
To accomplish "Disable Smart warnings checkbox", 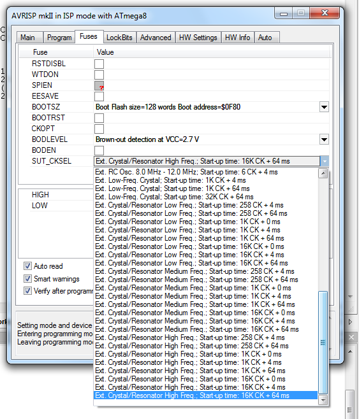I will (x=27, y=279).
